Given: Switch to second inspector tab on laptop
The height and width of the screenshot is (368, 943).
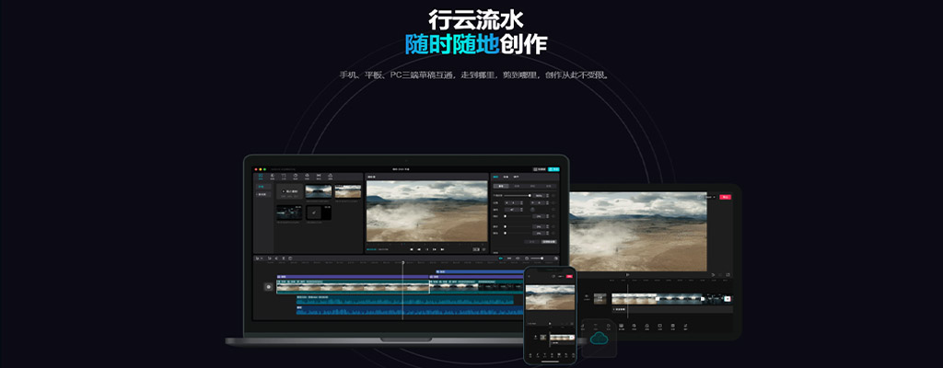Looking at the screenshot, I should pyautogui.click(x=506, y=177).
